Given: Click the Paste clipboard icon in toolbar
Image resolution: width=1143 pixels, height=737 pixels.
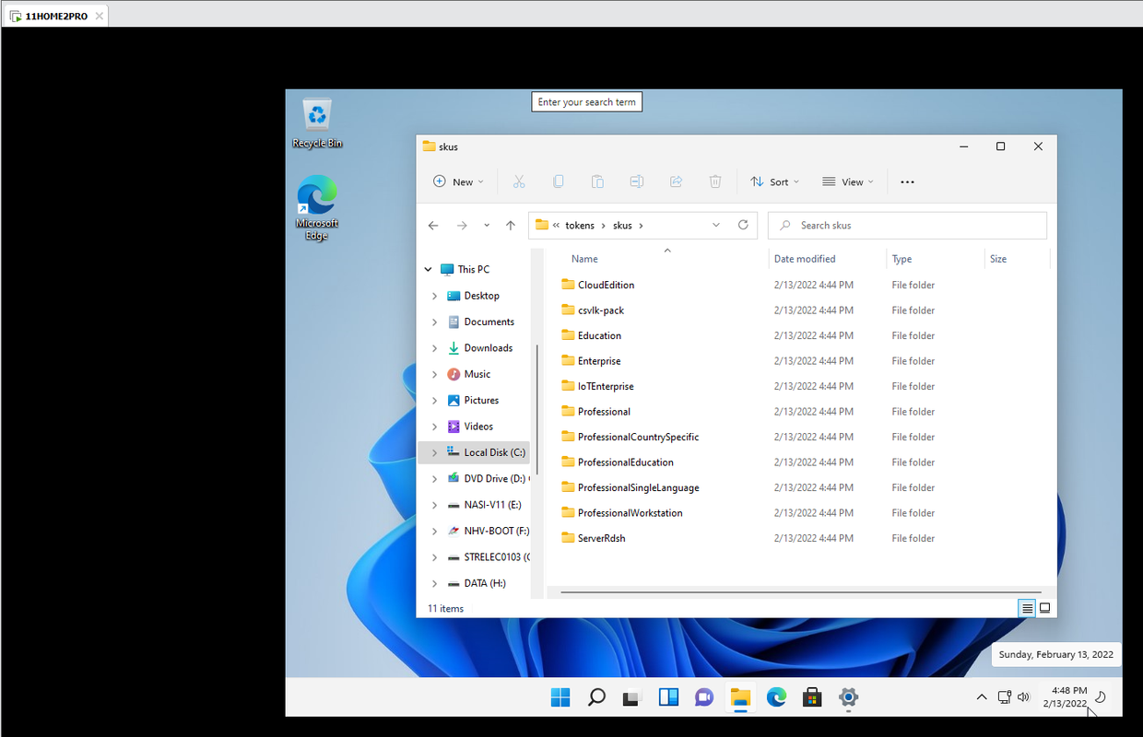Looking at the screenshot, I should [x=597, y=181].
